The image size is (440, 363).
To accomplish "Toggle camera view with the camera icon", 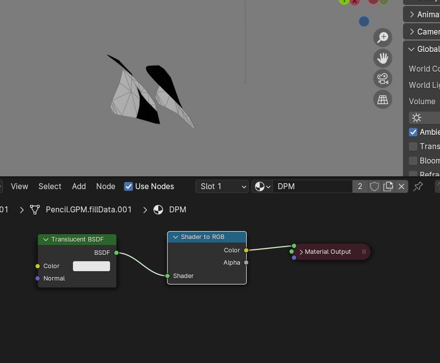I will click(x=382, y=79).
